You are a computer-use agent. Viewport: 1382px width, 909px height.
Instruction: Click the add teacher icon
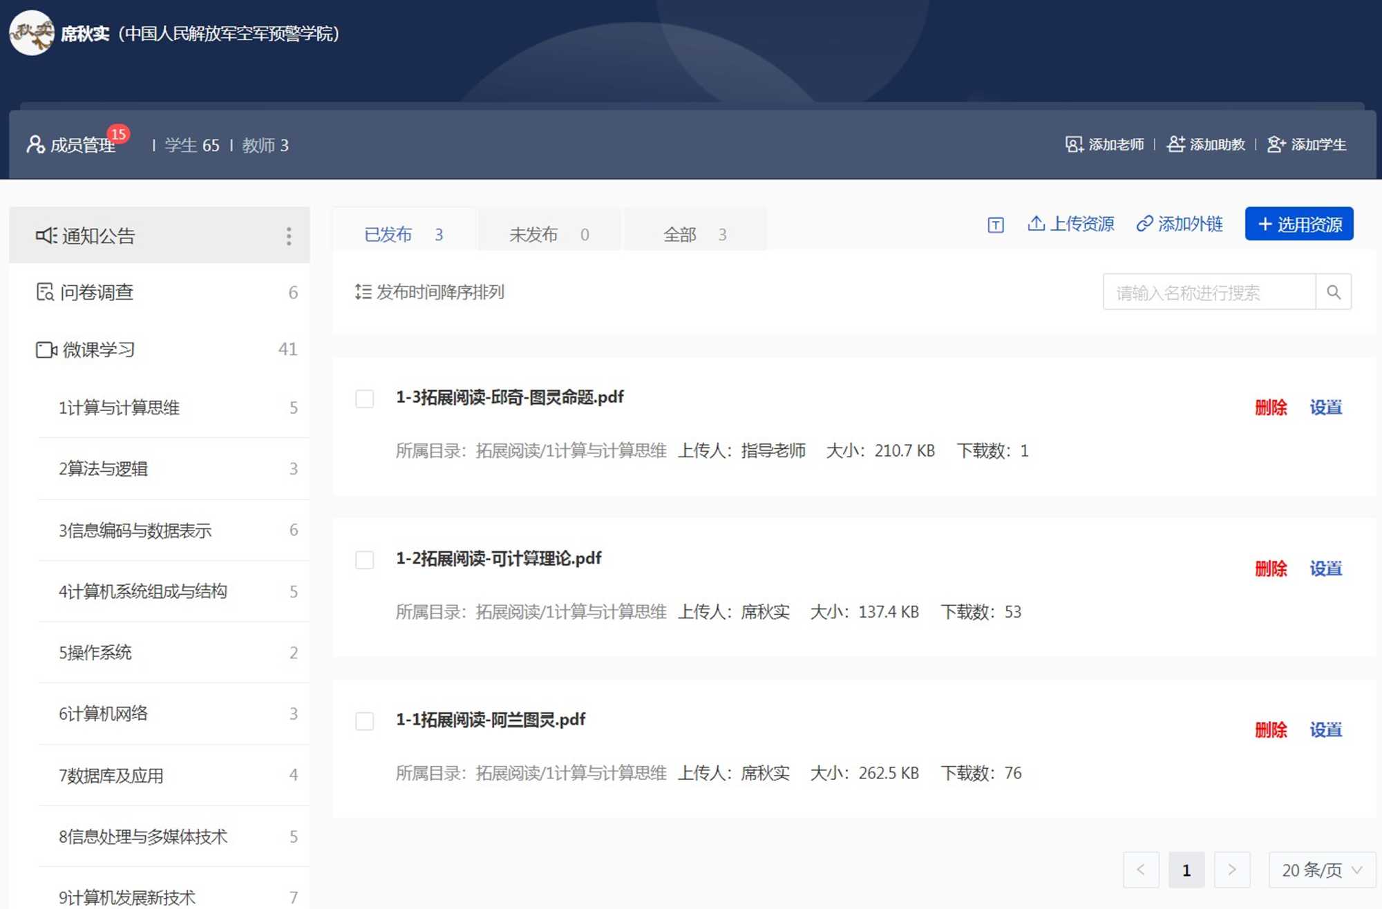click(x=1074, y=144)
